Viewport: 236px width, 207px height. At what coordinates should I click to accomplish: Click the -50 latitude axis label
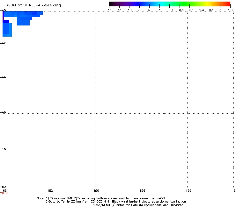[x=3, y=187]
